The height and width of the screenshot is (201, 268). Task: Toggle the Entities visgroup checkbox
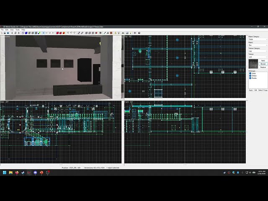click(x=250, y=76)
